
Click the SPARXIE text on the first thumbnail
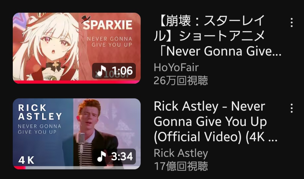[x=108, y=25]
